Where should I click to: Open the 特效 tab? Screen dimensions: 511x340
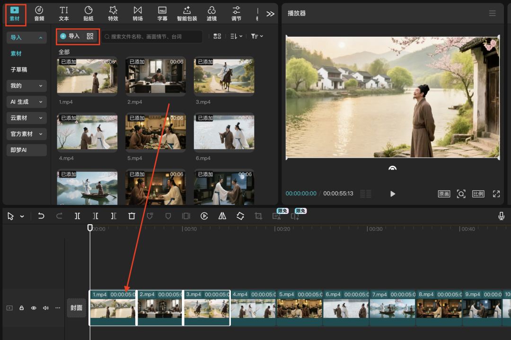(113, 13)
